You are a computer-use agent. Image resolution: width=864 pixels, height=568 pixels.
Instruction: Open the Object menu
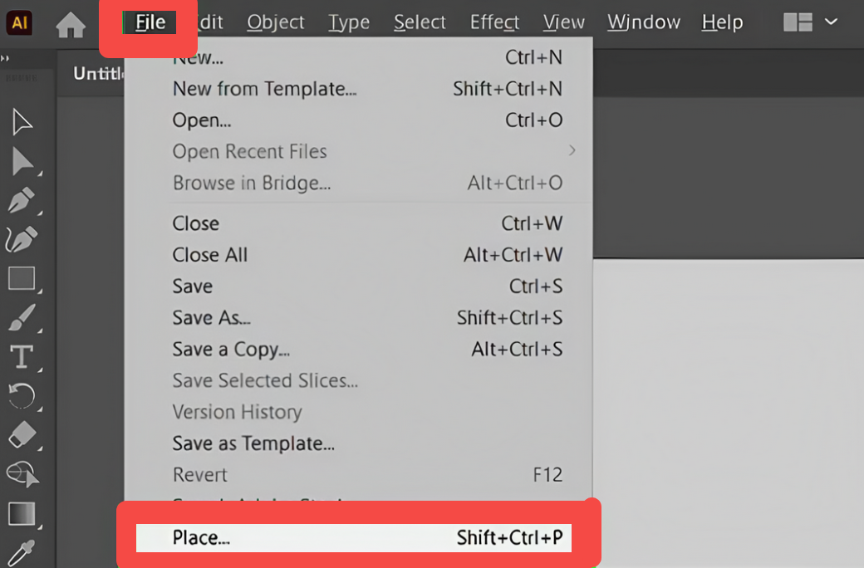coord(275,22)
